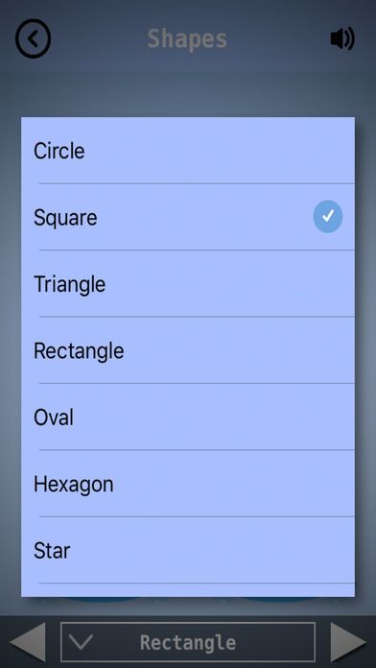Dismiss list by tapping dimmed area under title
This screenshot has height=668, width=376.
[x=188, y=89]
